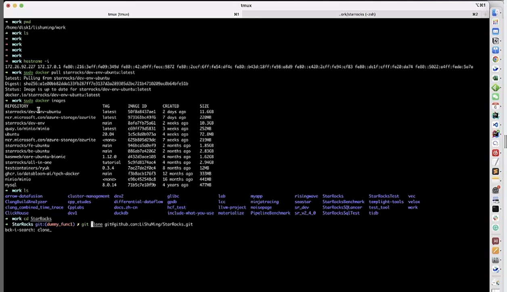This screenshot has width=507, height=292.
Task: Close the tmux terminal window
Action: coord(8,6)
